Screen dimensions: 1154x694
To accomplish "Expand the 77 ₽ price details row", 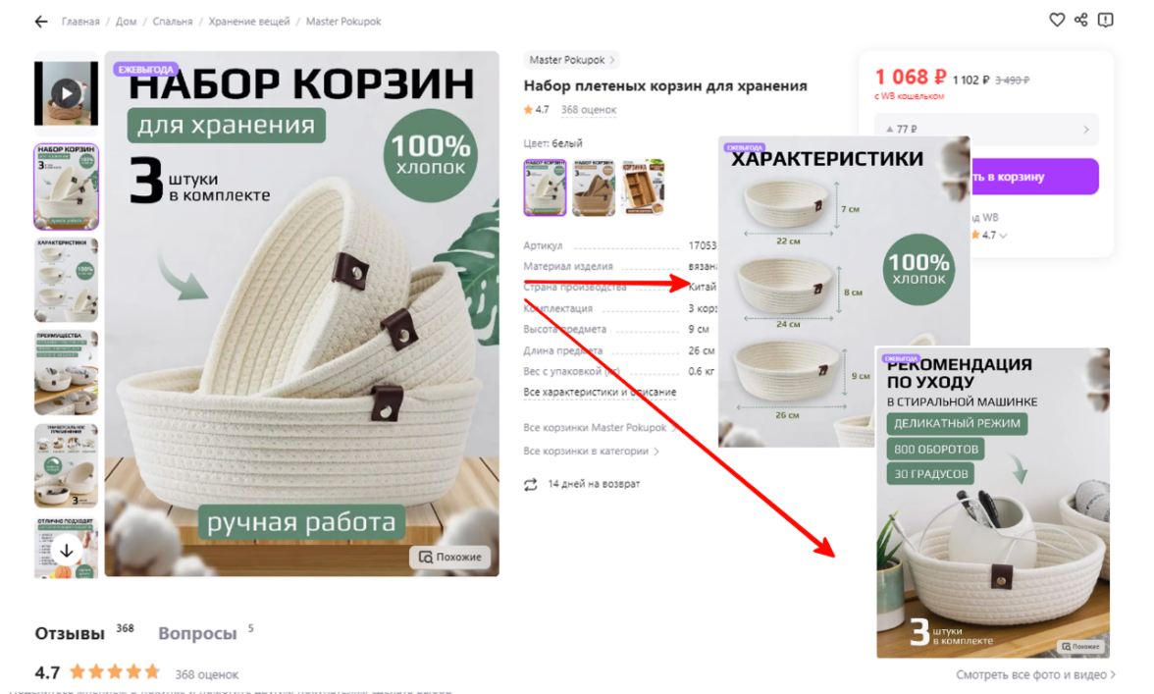I will 986,129.
